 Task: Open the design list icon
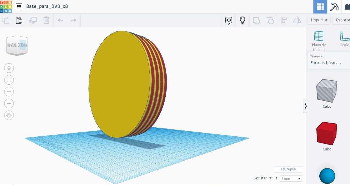point(19,6)
